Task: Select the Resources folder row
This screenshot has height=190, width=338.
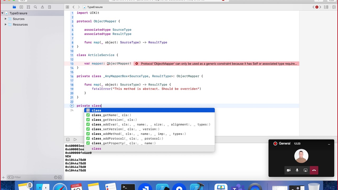Action: [32, 25]
